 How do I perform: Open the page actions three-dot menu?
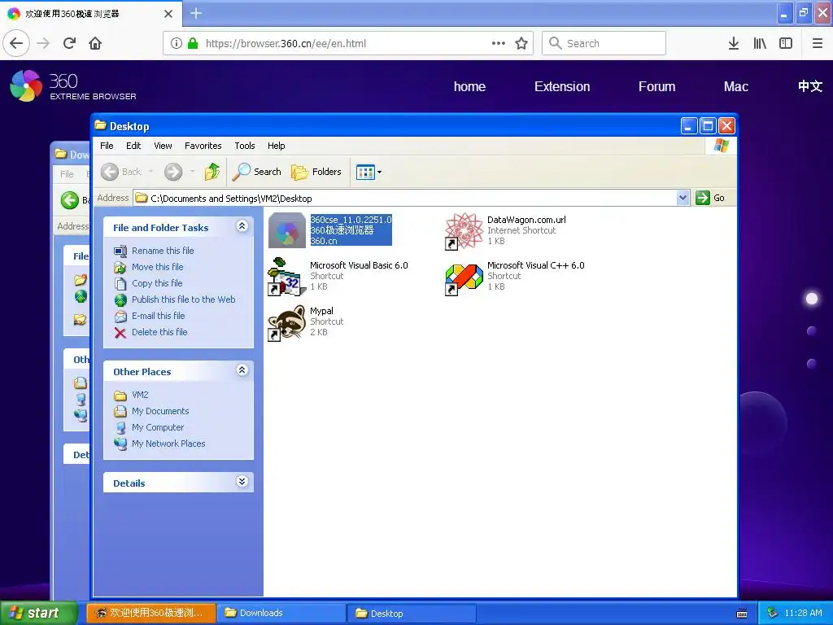coord(499,43)
